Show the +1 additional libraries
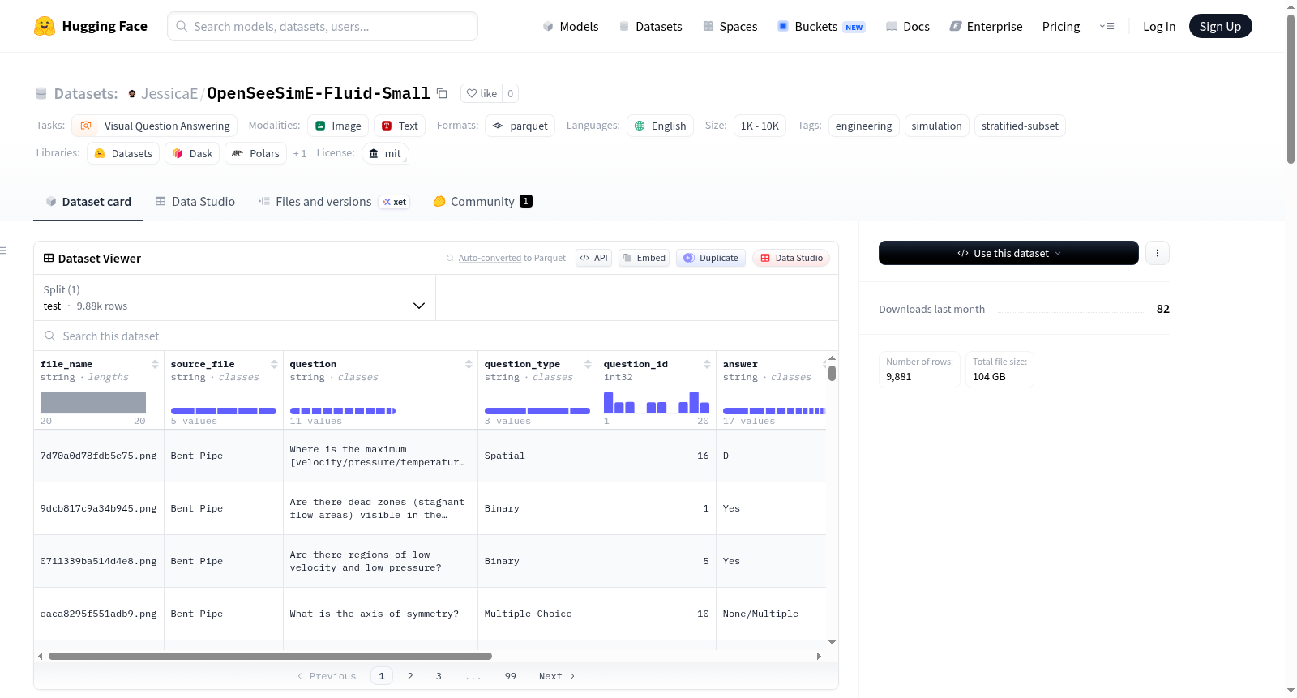Image resolution: width=1297 pixels, height=698 pixels. point(300,153)
